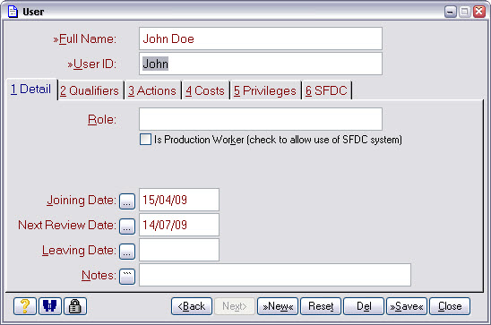Click the User ID field containing John
This screenshot has height=325, width=491.
(261, 64)
